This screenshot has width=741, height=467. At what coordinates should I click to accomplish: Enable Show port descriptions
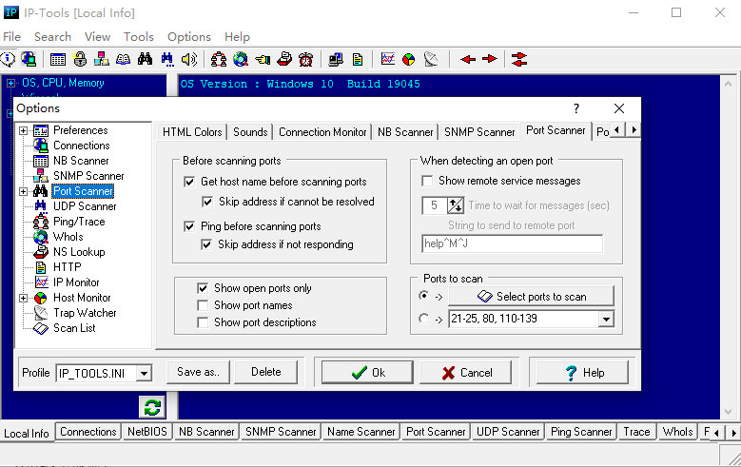point(203,322)
